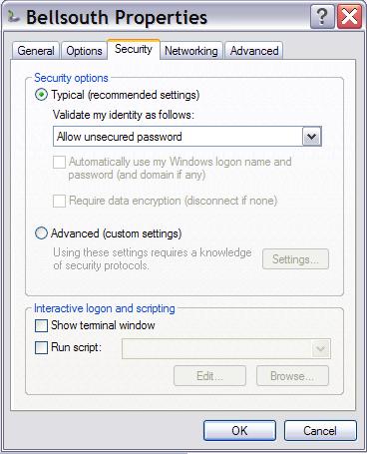
Task: Tick the Run script checkbox
Action: [x=41, y=347]
